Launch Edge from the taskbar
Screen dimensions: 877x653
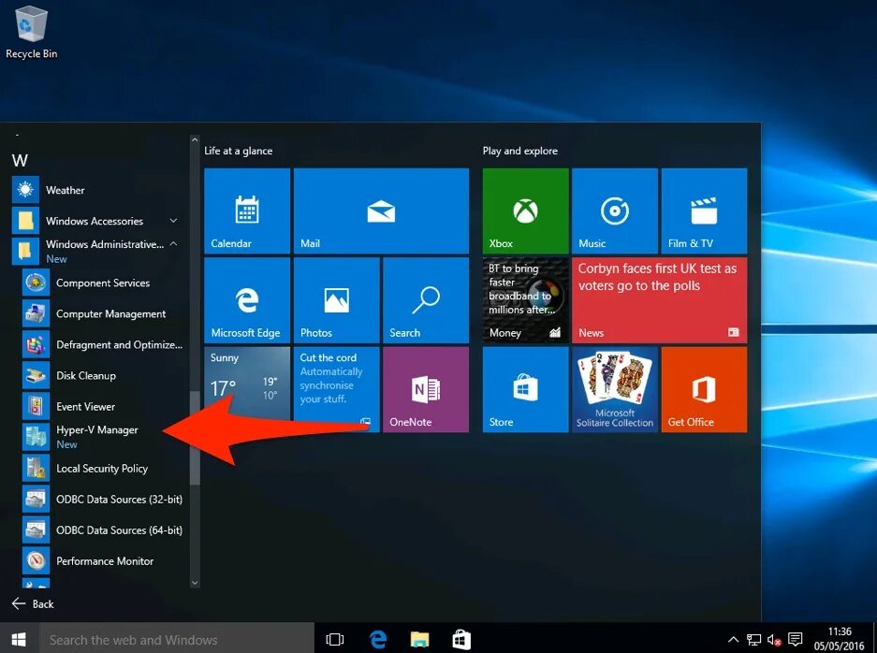[378, 639]
